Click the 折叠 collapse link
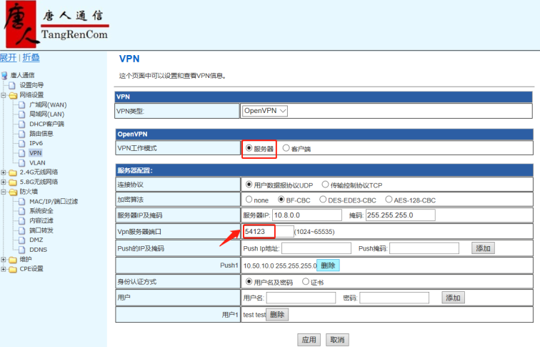 (31, 57)
